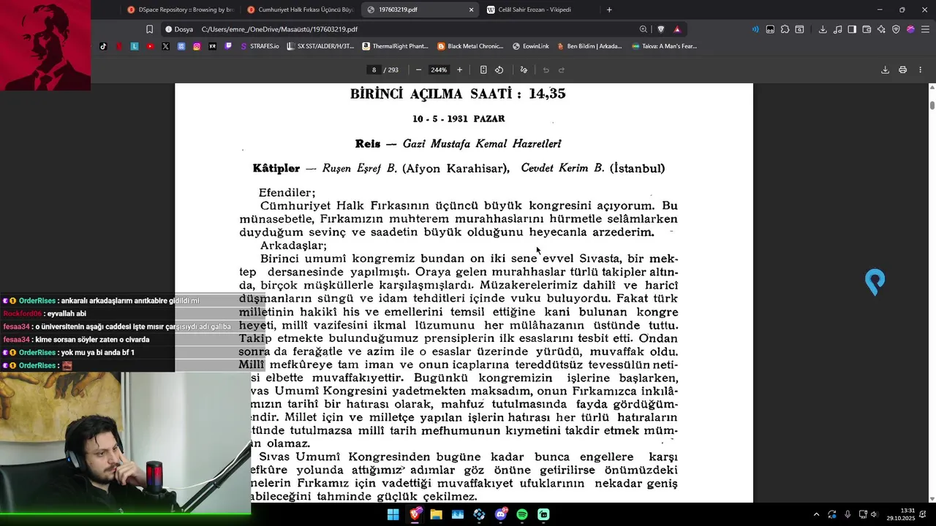Open the X (Twitter) bookmark

[x=165, y=46]
